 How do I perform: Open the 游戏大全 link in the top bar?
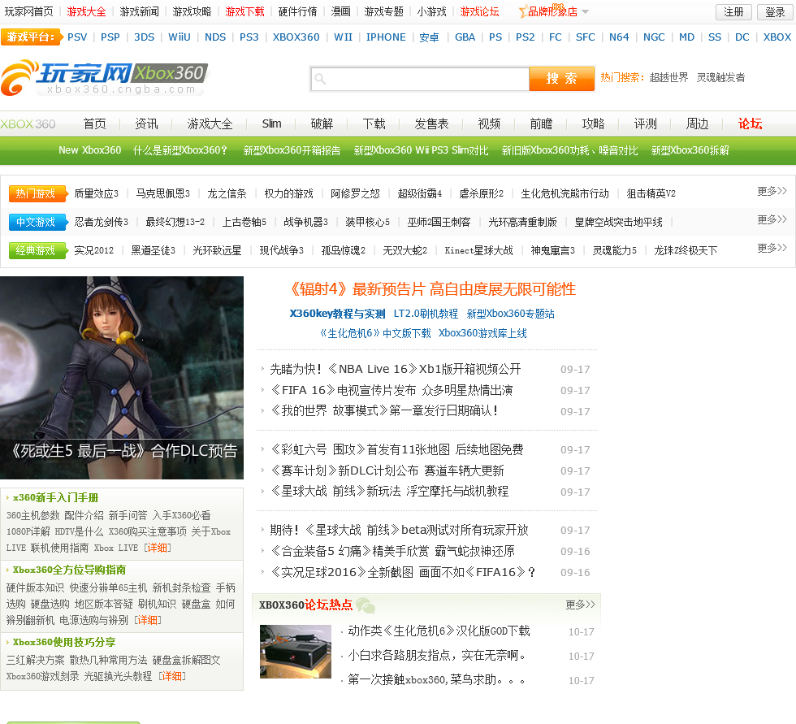[86, 11]
